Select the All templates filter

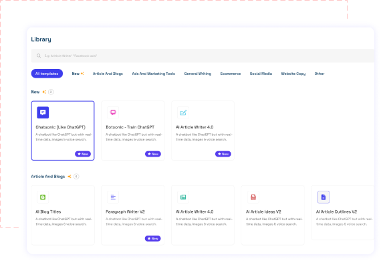(x=47, y=74)
